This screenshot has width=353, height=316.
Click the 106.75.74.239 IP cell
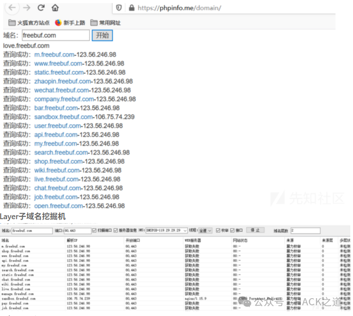click(x=79, y=299)
